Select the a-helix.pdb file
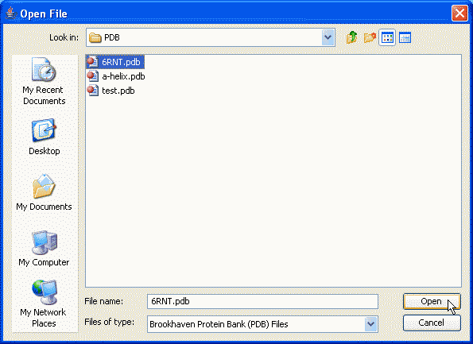Image resolution: width=473 pixels, height=344 pixels. 116,76
